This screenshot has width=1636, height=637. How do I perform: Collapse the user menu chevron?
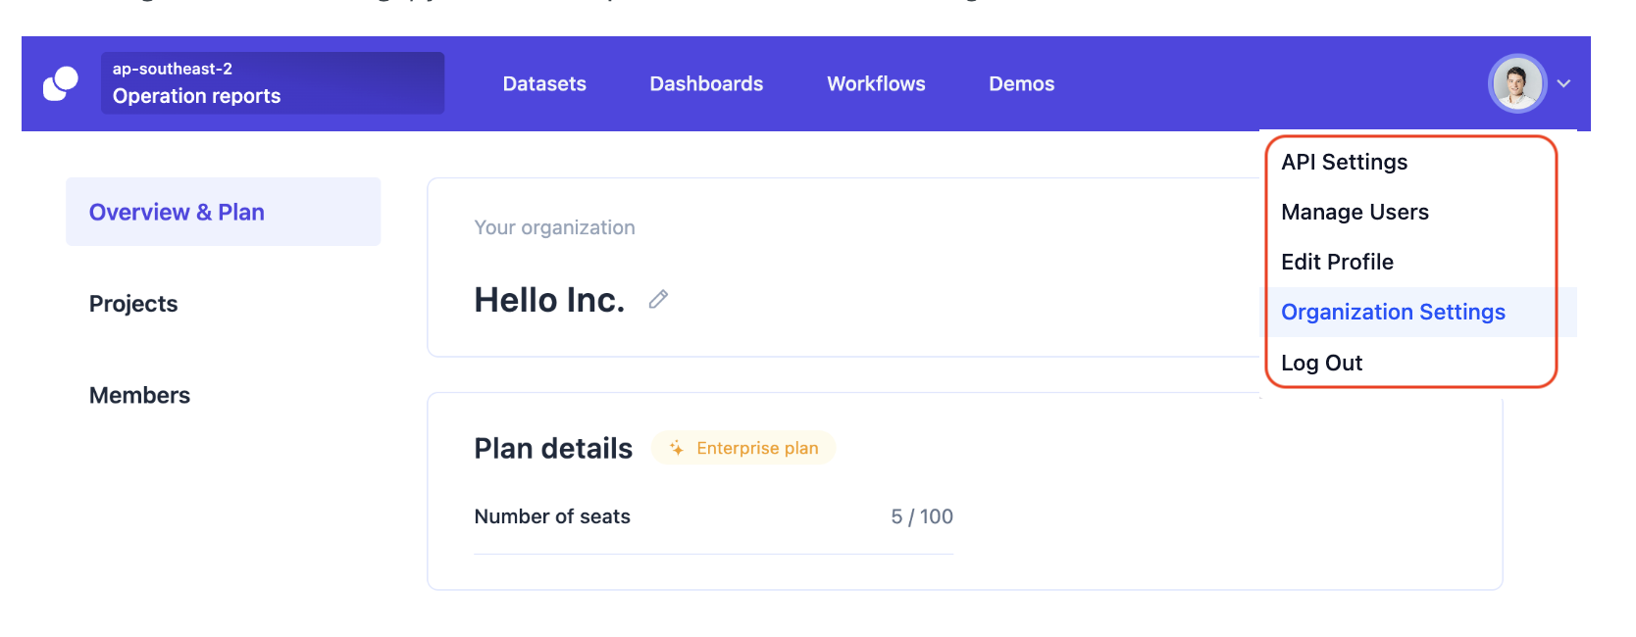pyautogui.click(x=1564, y=84)
